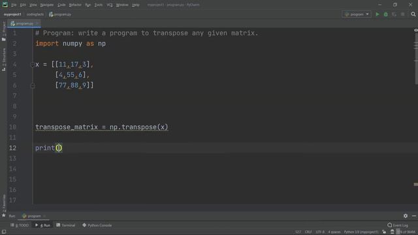Open the File menu
This screenshot has height=235, width=418.
pos(14,5)
